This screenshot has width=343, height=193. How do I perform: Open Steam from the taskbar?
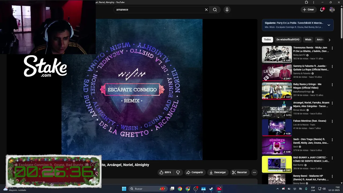click(211, 189)
